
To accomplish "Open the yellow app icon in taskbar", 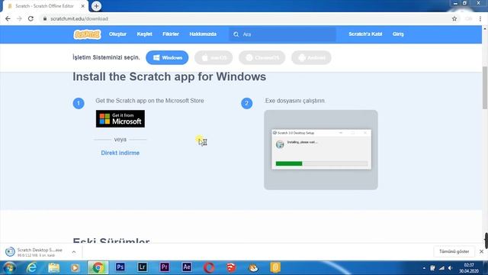I will tap(275, 267).
